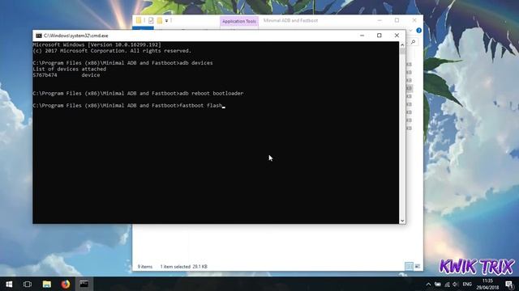
Task: Open Task View from the taskbar
Action: [28, 284]
